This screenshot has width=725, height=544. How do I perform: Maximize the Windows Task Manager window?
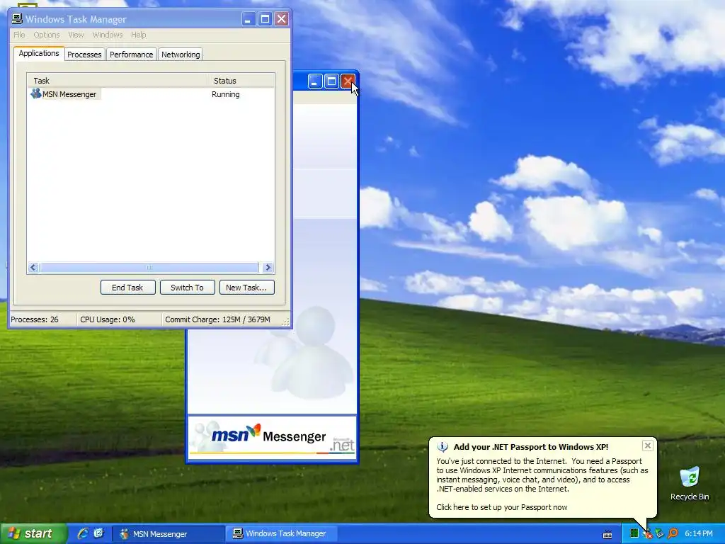265,19
